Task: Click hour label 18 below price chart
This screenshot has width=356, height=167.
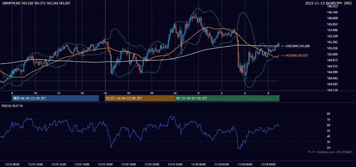Action: [x=128, y=93]
